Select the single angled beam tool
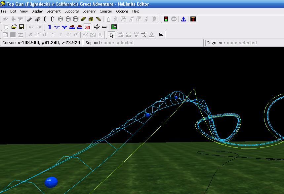Viewport: 284px width, 194px height. click(x=30, y=19)
